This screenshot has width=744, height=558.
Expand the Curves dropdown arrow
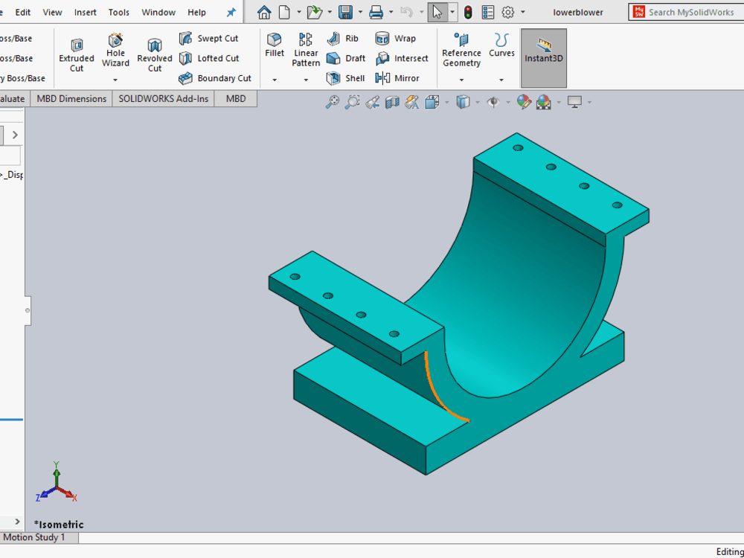[501, 80]
